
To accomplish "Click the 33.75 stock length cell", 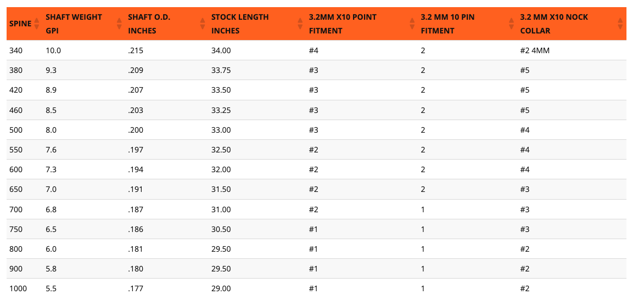I will coord(221,70).
